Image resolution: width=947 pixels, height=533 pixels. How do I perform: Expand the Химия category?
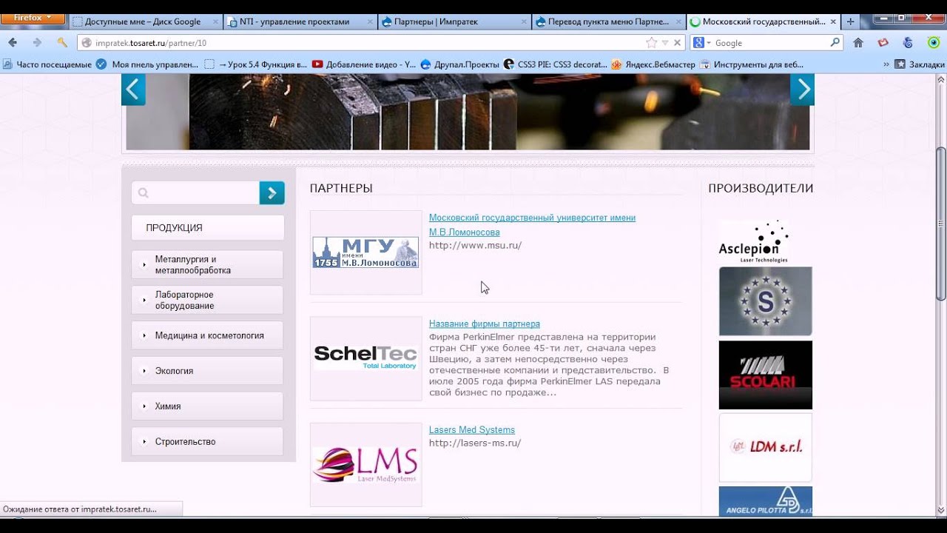click(208, 406)
